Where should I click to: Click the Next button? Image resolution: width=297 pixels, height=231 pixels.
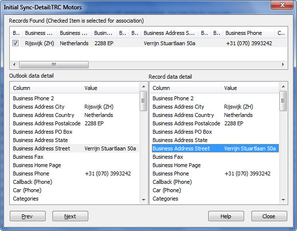click(x=70, y=216)
